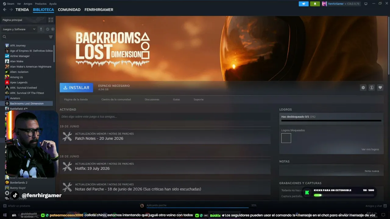The width and height of the screenshot is (390, 219).
Task: Switch to the TIENDA tab
Action: [22, 10]
